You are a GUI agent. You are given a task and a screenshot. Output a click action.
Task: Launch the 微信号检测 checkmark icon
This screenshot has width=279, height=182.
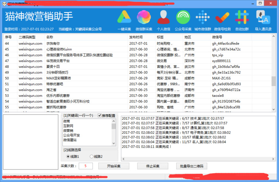tap(222, 18)
